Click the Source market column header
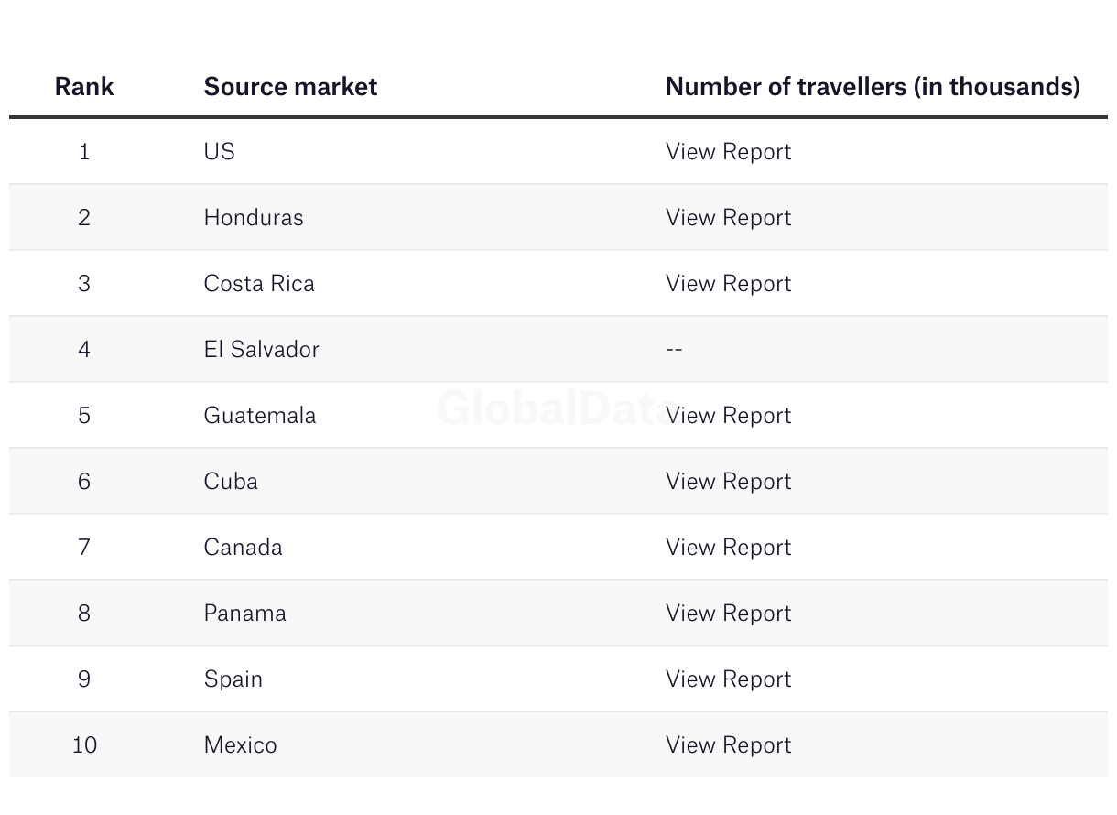This screenshot has width=1117, height=815. pyautogui.click(x=290, y=86)
